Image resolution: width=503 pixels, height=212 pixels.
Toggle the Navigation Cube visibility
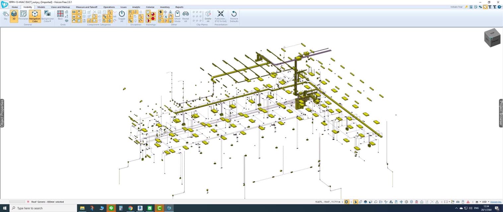(x=35, y=16)
